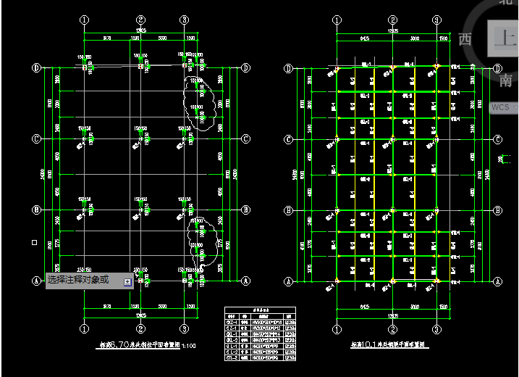Select top grid bubble 2 of left plan
Image resolution: width=519 pixels, height=377 pixels.
tap(140, 20)
